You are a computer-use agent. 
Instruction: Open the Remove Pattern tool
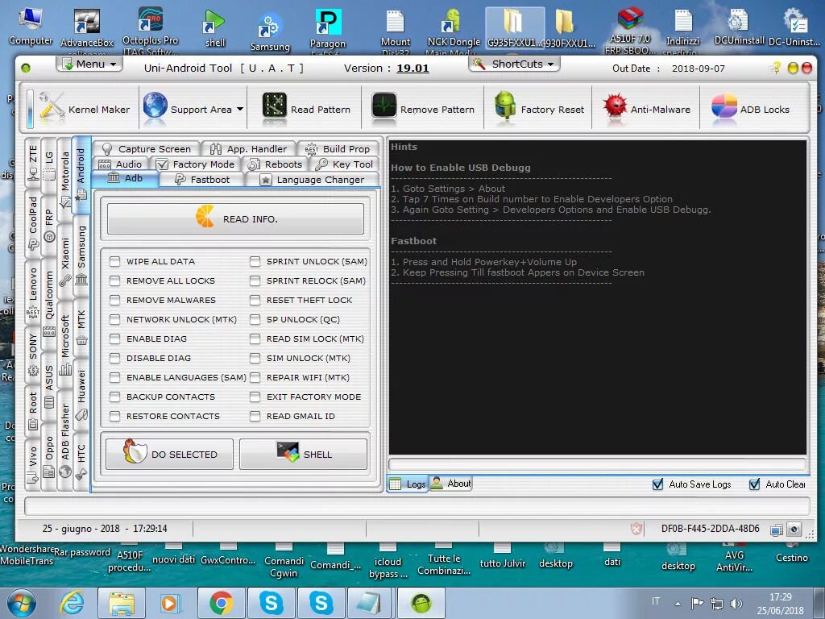423,109
